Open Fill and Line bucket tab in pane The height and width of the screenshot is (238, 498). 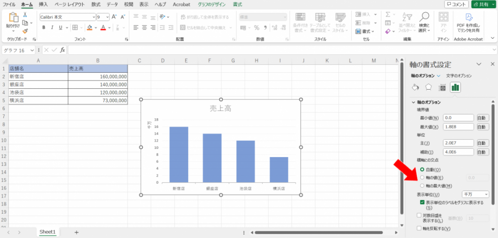coord(415,87)
